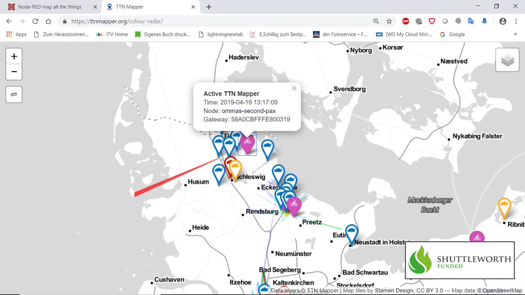Screen dimensions: 525x295
Task: Open the Google Translate extension
Action: point(471,21)
